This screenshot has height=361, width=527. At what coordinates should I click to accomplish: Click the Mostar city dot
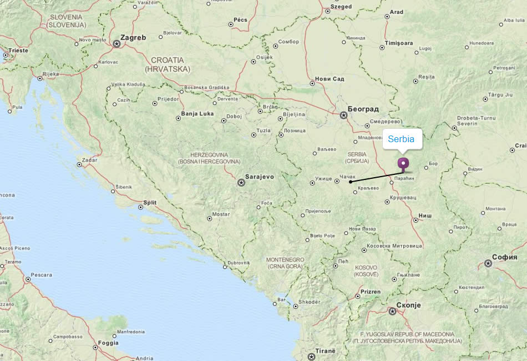(209, 219)
